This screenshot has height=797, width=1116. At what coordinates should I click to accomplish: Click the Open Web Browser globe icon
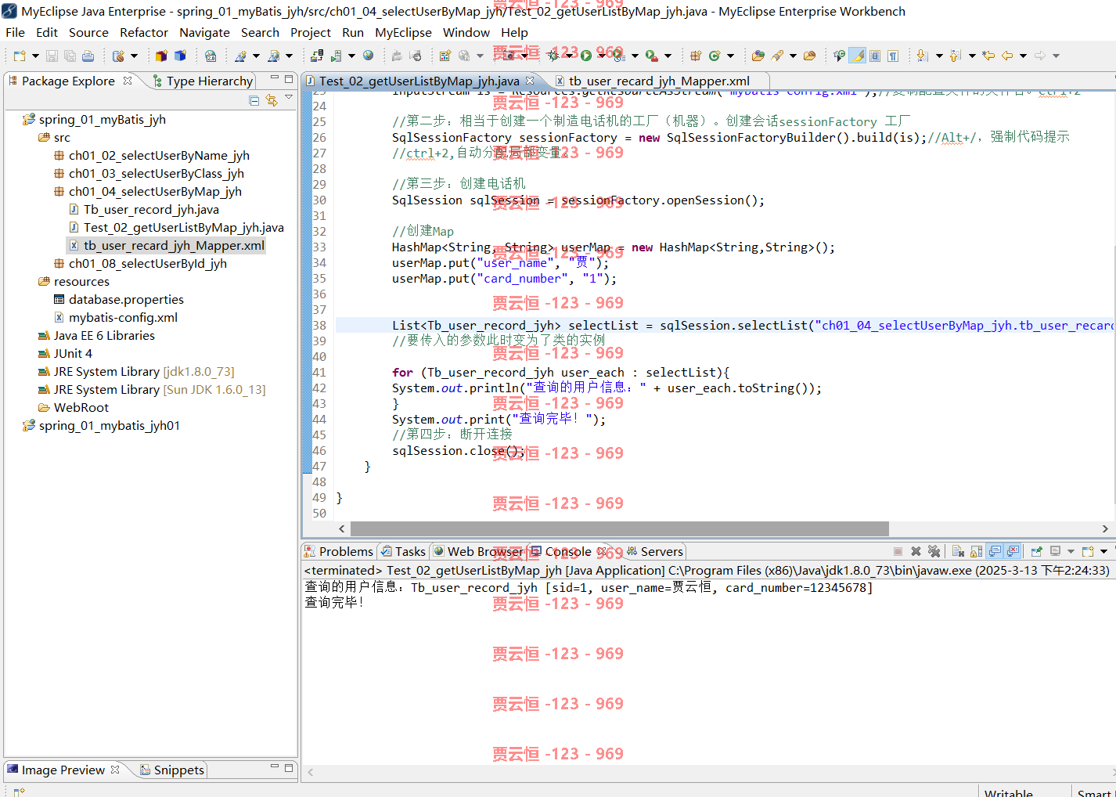coord(368,56)
